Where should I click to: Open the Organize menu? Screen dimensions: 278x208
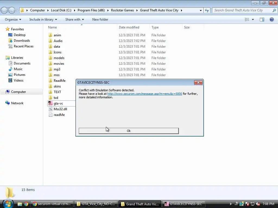pos(13,19)
